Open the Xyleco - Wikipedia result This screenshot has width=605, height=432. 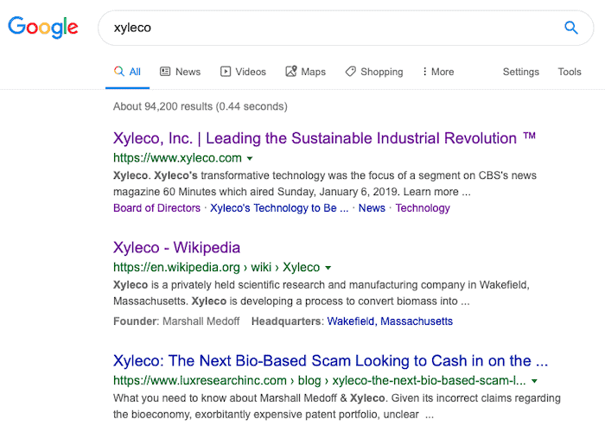tap(176, 247)
